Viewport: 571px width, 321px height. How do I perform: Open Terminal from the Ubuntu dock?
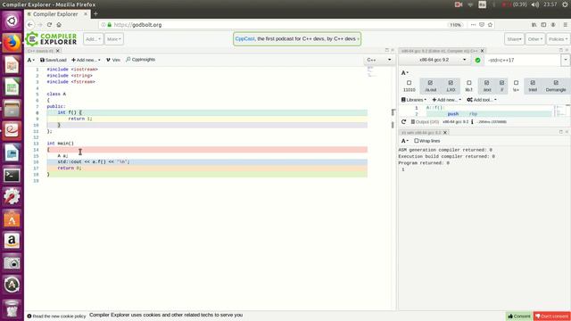(x=12, y=175)
